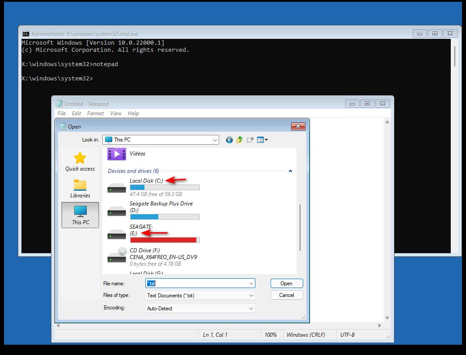This screenshot has height=355, width=466.
Task: Close the Open dialog
Action: 298,126
